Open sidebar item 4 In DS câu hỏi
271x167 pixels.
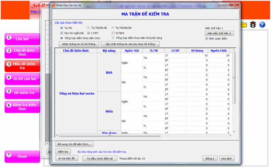click(x=22, y=79)
